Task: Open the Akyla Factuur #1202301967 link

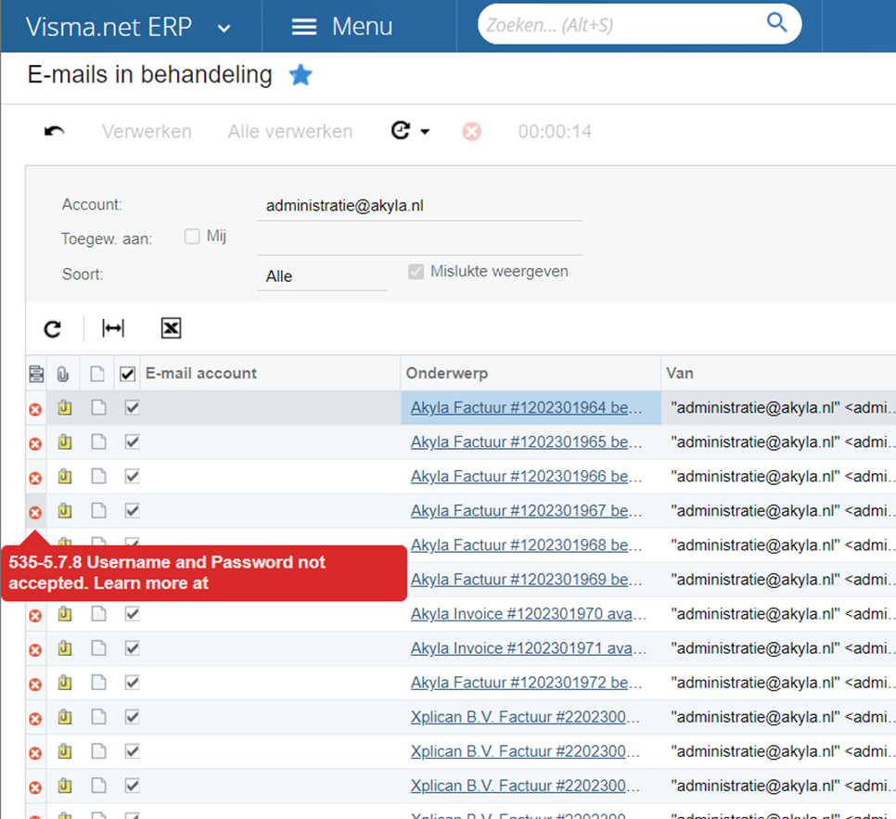Action: (x=526, y=510)
